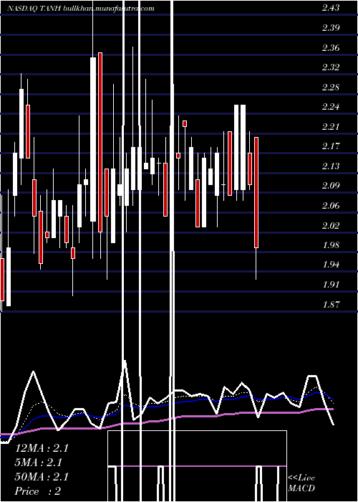
Task: Click the 2.13 price axis label
Action: (x=331, y=166)
